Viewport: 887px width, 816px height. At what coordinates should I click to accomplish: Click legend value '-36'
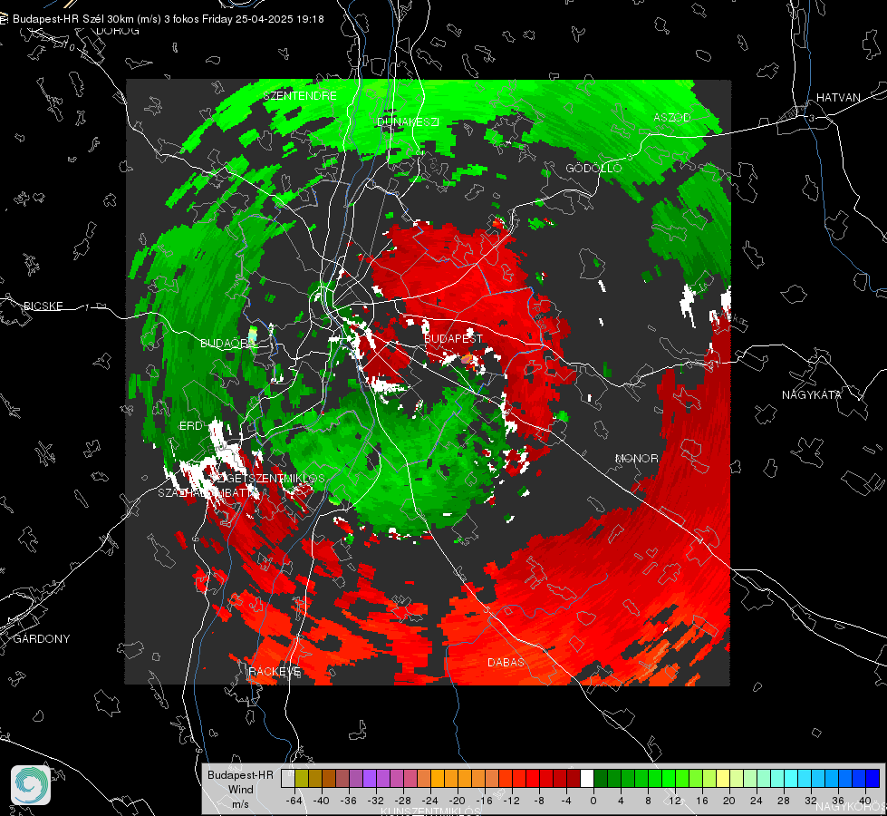[349, 801]
